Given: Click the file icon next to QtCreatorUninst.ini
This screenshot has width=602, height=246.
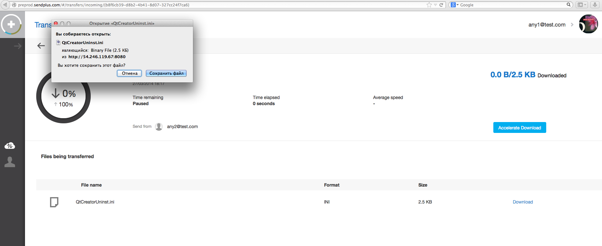Looking at the screenshot, I should tap(54, 202).
